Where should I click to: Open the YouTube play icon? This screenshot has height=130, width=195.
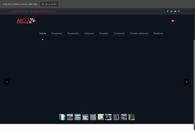(x=179, y=11)
